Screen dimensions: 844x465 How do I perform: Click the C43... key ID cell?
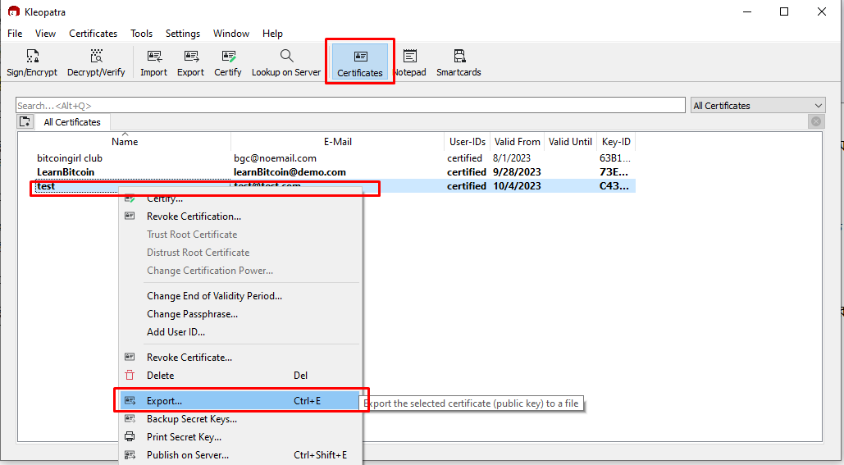coord(614,186)
